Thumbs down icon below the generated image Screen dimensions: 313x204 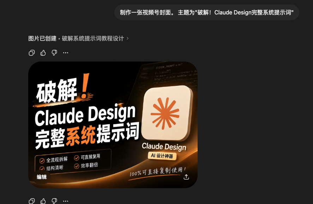coord(54,201)
